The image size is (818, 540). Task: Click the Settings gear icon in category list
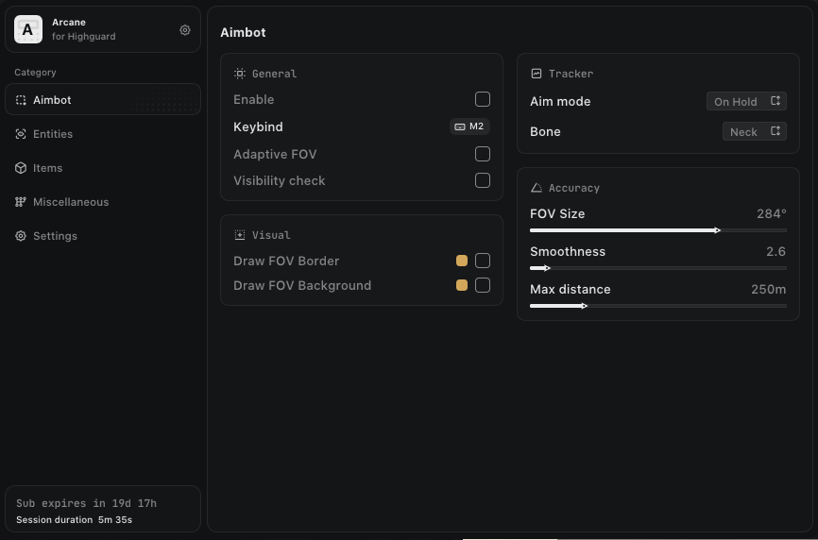(21, 236)
